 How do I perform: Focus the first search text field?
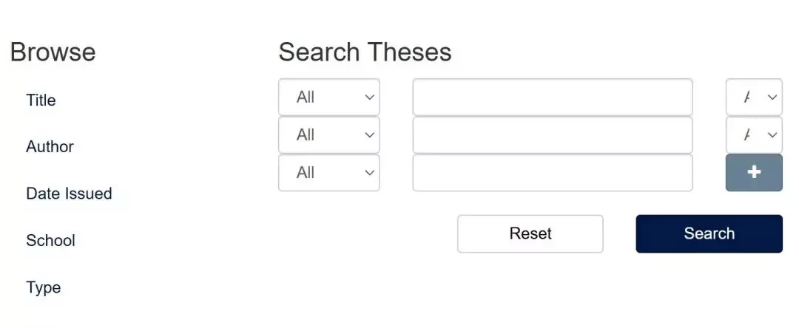(553, 97)
